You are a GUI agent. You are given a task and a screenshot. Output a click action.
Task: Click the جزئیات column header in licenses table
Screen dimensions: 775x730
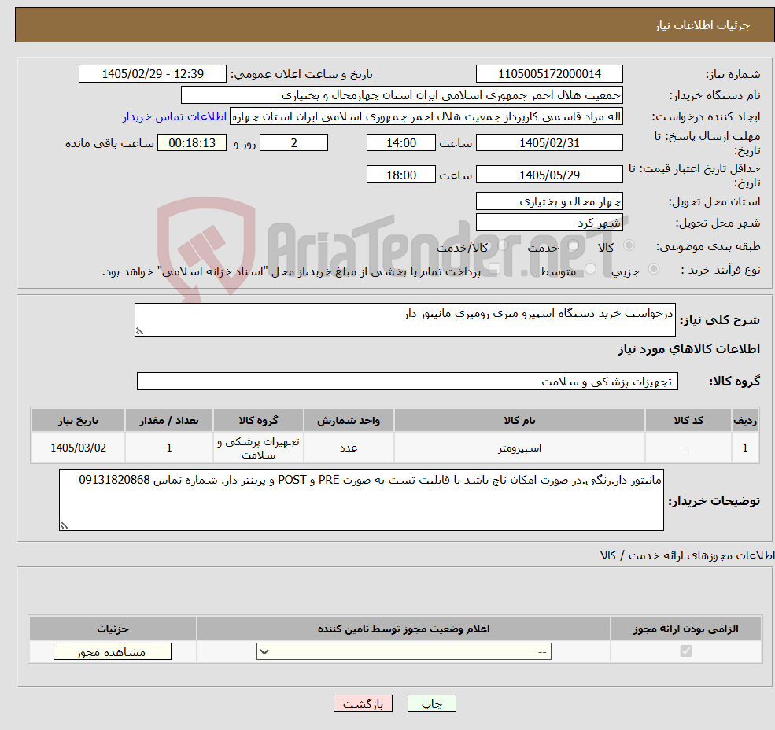(x=113, y=629)
